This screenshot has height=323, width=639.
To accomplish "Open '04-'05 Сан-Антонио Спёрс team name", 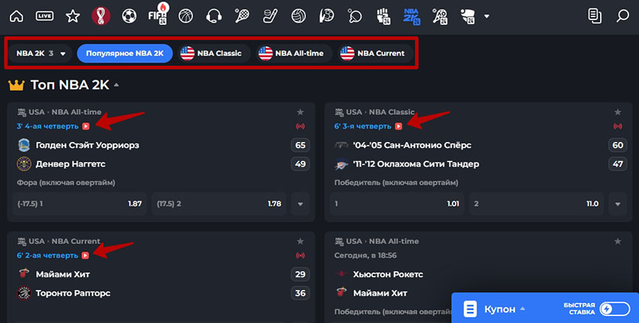I will click(412, 145).
